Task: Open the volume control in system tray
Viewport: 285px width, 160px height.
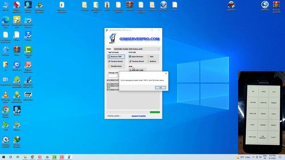Action: coord(260,157)
